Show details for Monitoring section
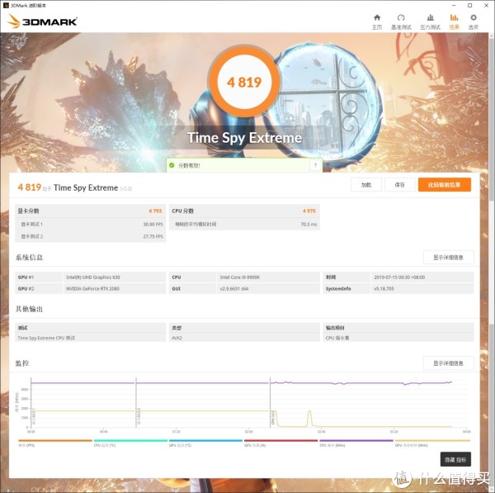This screenshot has width=495, height=493. click(x=448, y=363)
